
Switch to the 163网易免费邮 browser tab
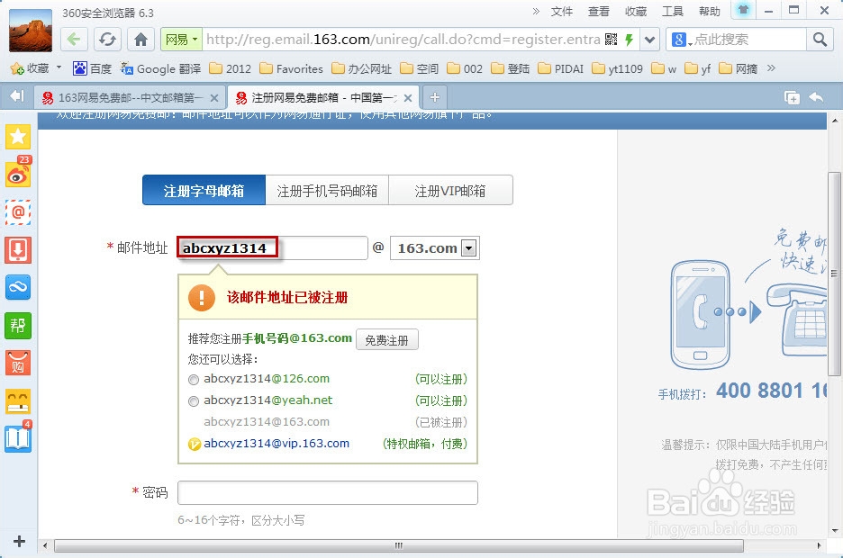130,98
